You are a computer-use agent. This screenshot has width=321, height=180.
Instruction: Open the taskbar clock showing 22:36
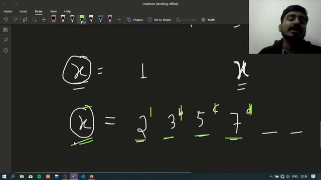[304, 176]
